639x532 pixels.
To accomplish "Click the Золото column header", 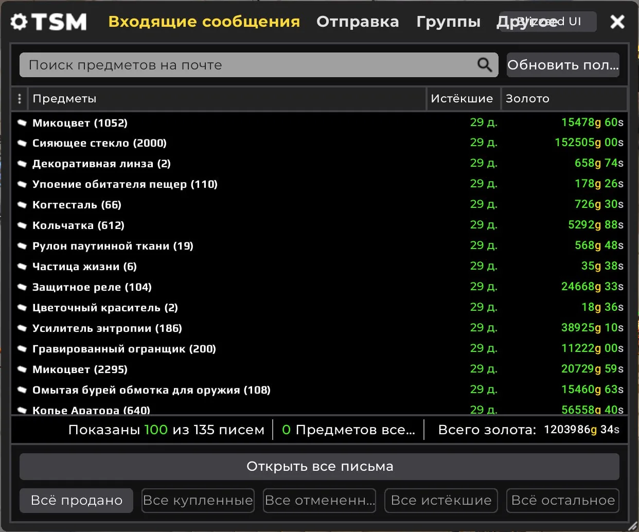I will click(564, 98).
